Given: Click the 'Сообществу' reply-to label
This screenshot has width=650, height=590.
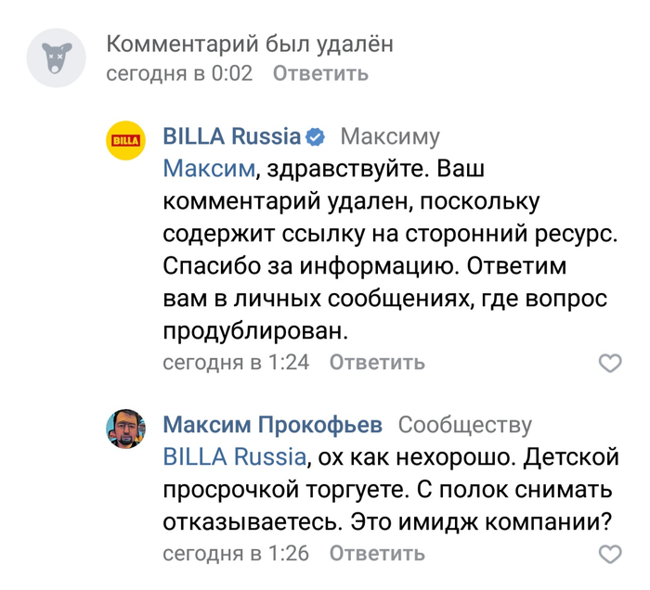Looking at the screenshot, I should 464,425.
